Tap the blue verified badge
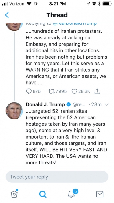The width and height of the screenshot is (114, 203). click(69, 104)
